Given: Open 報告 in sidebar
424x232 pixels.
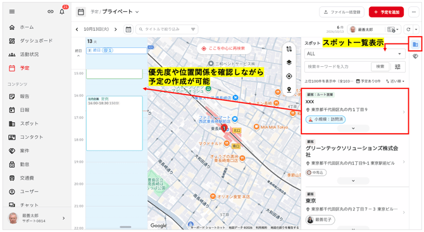Looking at the screenshot, I should click(24, 96).
